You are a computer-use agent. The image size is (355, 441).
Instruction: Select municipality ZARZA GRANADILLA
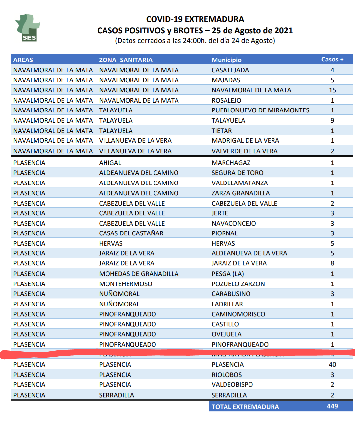point(241,193)
